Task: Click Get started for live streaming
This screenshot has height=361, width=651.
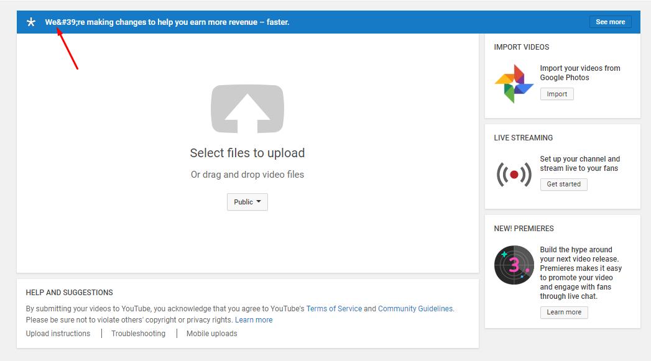Action: tap(564, 185)
